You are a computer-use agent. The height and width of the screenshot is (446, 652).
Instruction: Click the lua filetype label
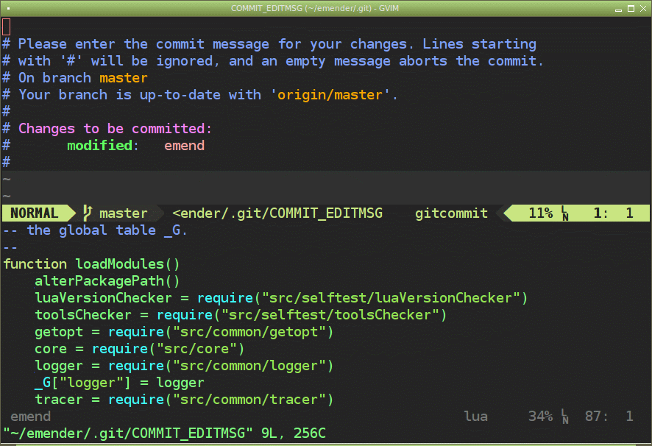point(475,416)
